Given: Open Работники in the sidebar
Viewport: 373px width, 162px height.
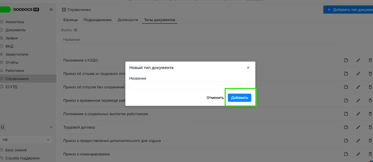Looking at the screenshot, I should (x=15, y=71).
